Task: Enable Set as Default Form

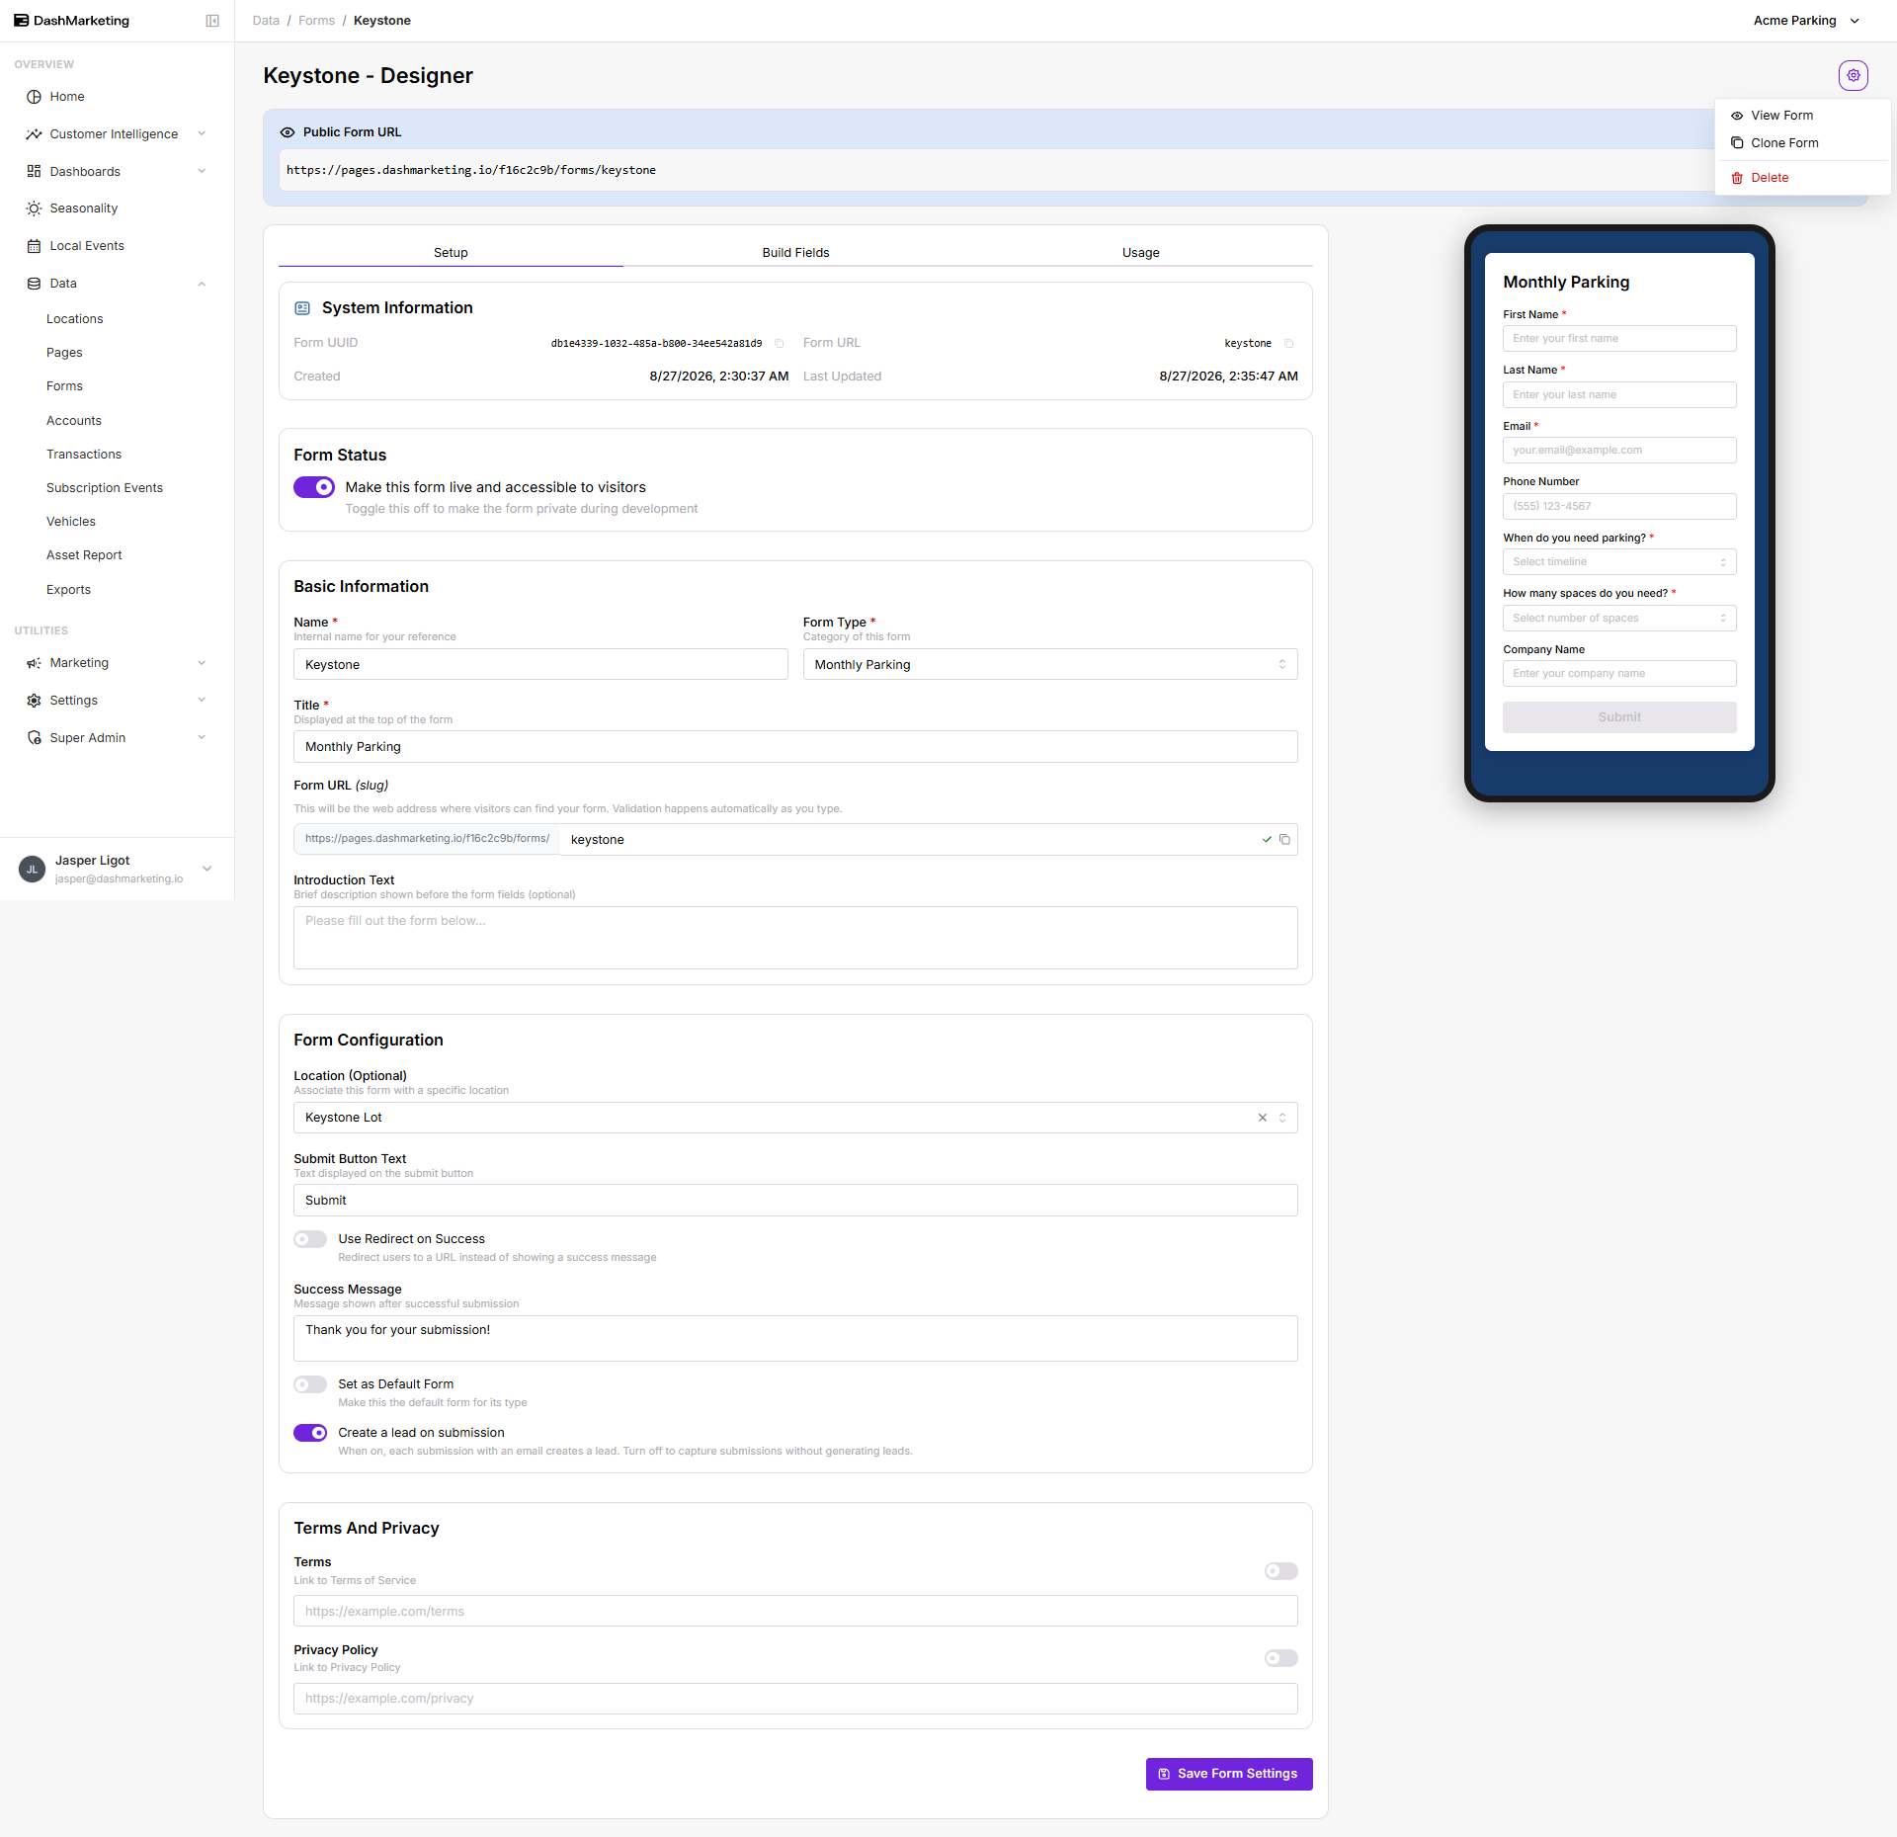Action: click(310, 1384)
